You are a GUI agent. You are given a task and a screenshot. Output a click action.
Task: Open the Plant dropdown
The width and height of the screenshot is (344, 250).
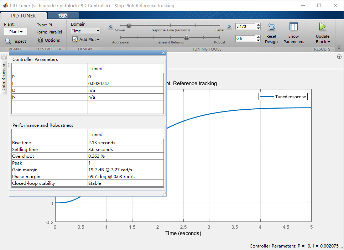coord(15,31)
